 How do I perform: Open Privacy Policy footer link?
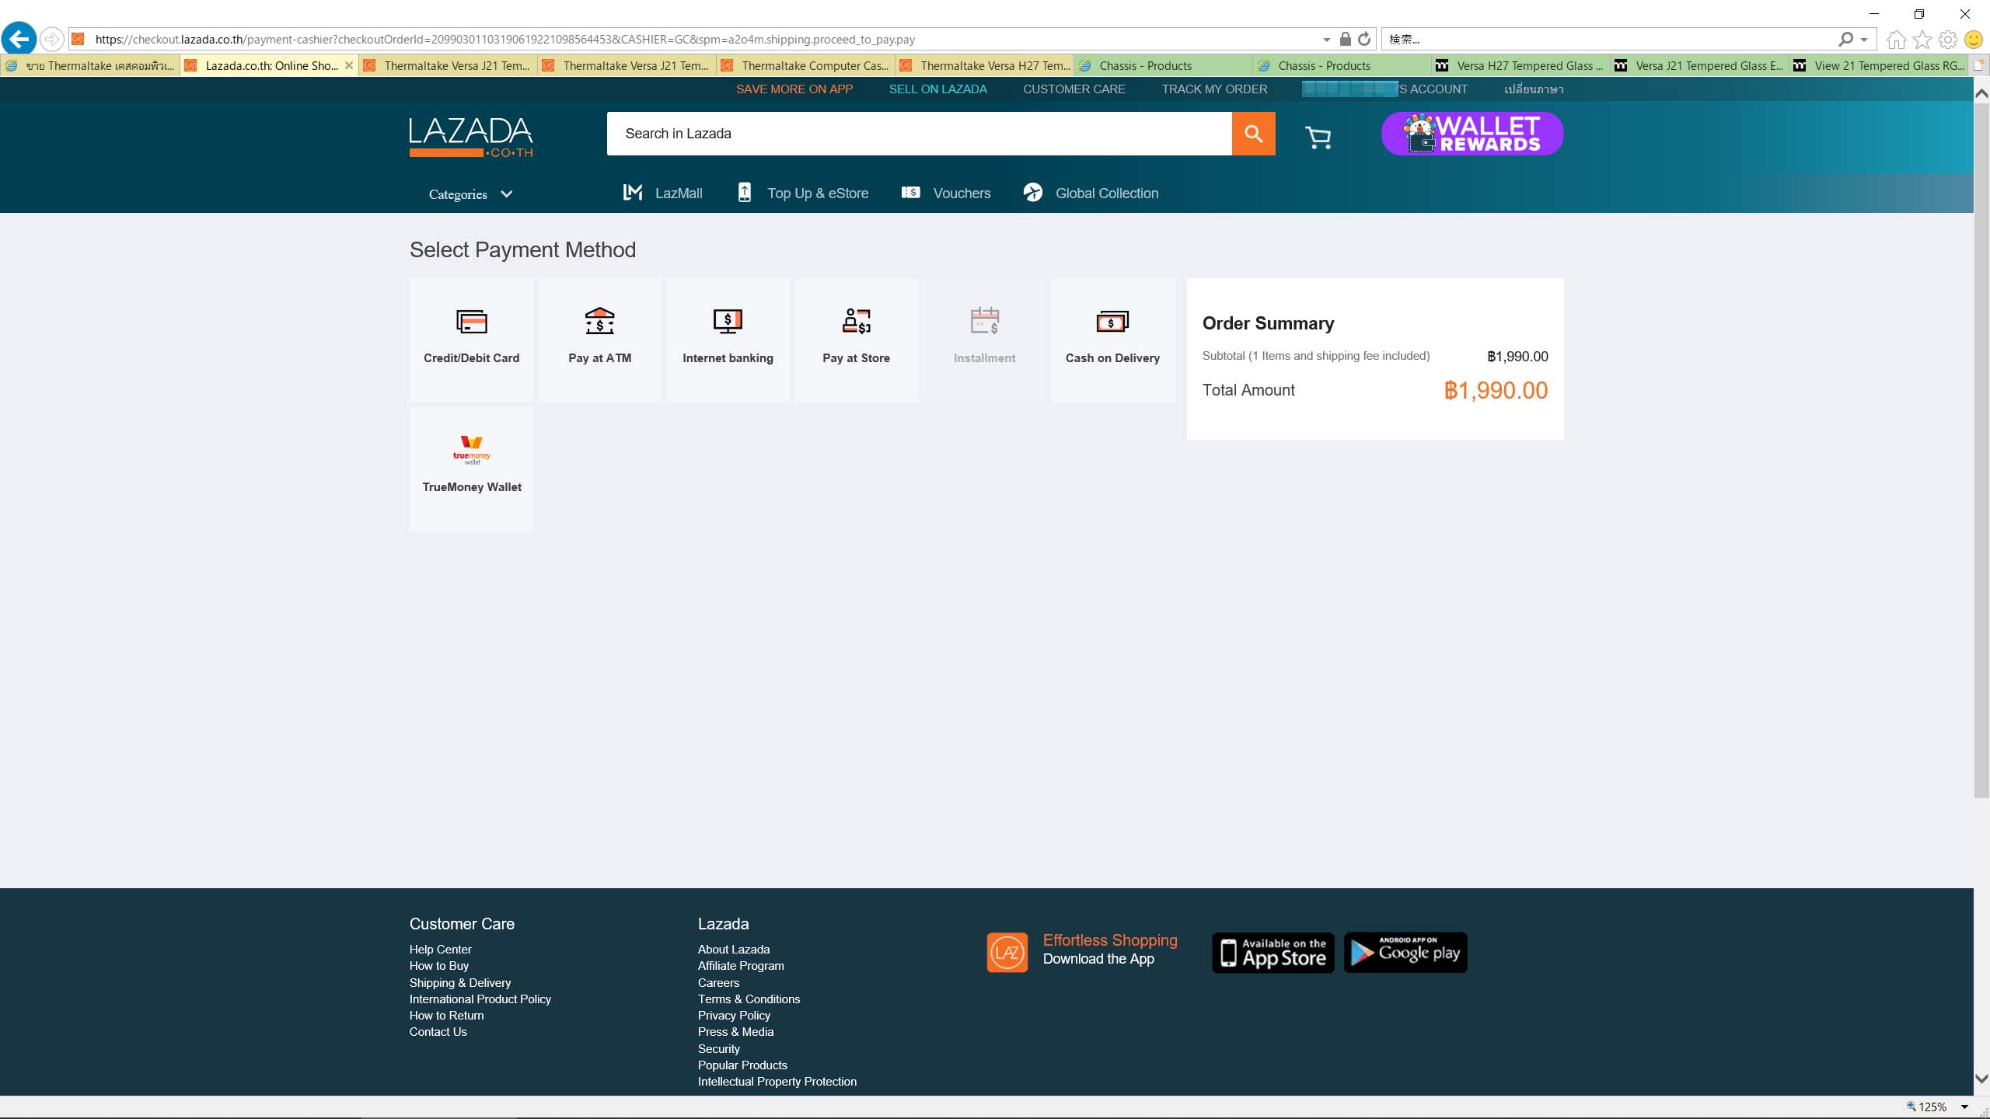(734, 1015)
